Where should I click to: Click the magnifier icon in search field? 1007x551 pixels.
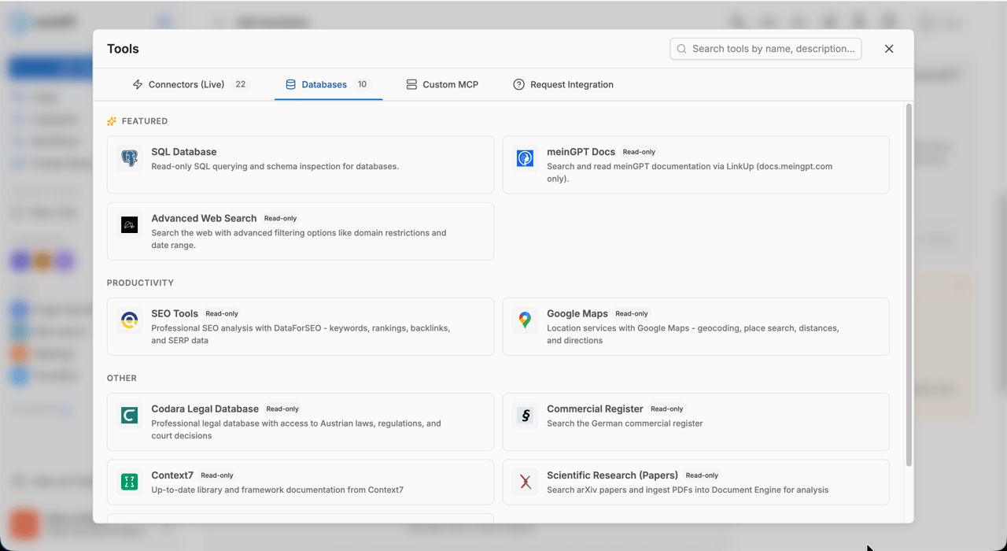pyautogui.click(x=682, y=49)
